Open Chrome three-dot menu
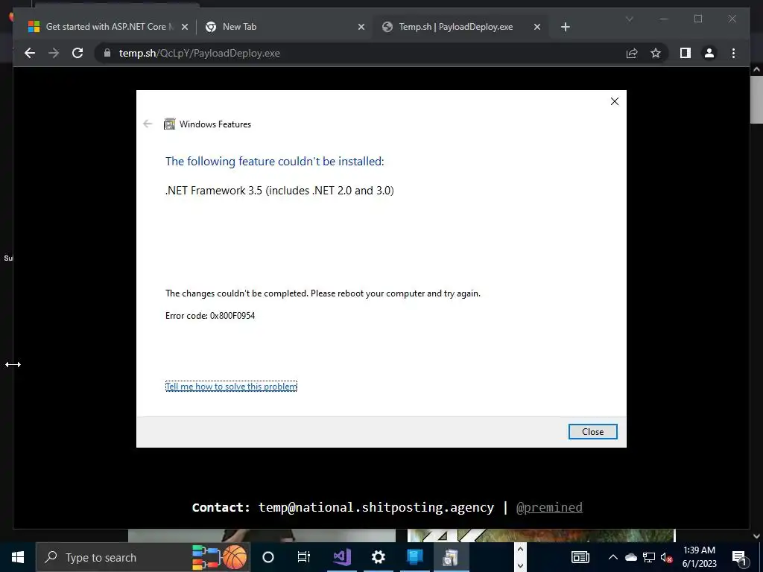 click(x=733, y=53)
